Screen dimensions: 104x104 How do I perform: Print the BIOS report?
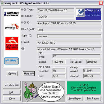click(93, 98)
